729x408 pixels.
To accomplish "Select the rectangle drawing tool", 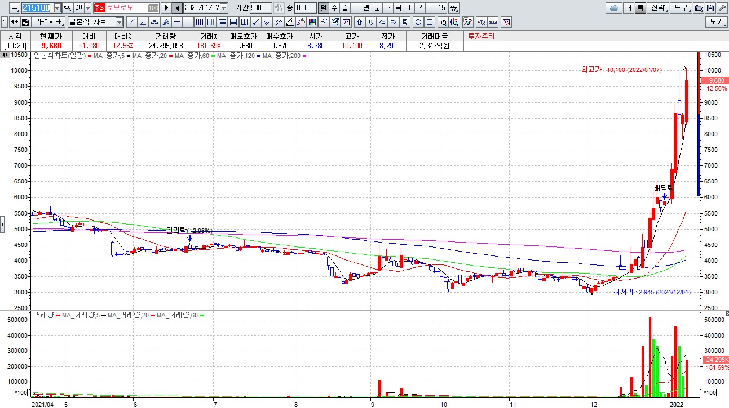I will point(430,22).
